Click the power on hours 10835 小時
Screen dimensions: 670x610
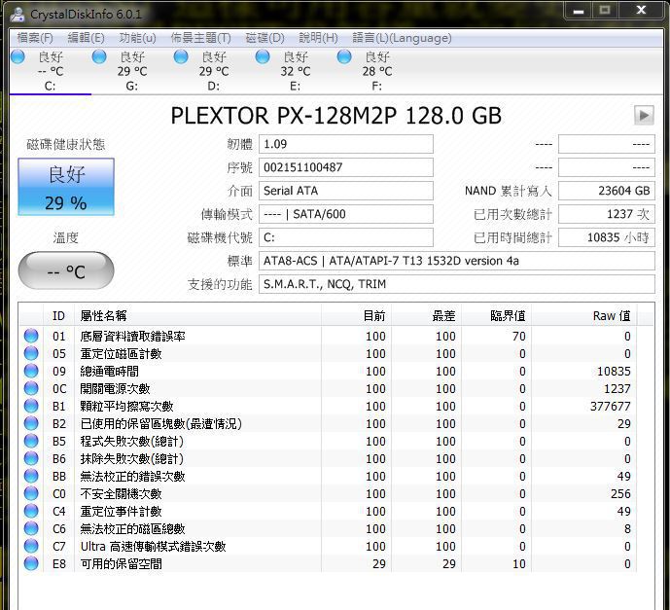[607, 237]
